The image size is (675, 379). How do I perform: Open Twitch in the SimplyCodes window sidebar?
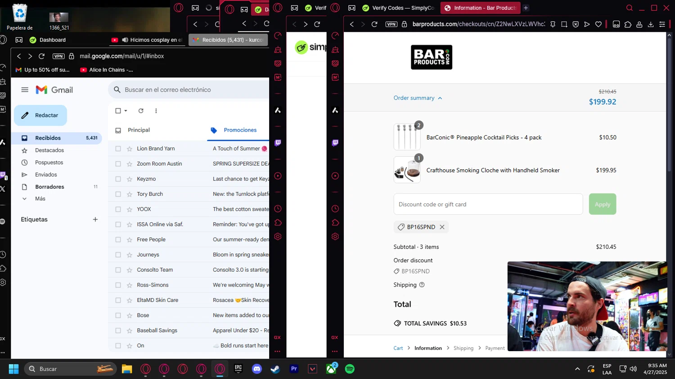(278, 143)
